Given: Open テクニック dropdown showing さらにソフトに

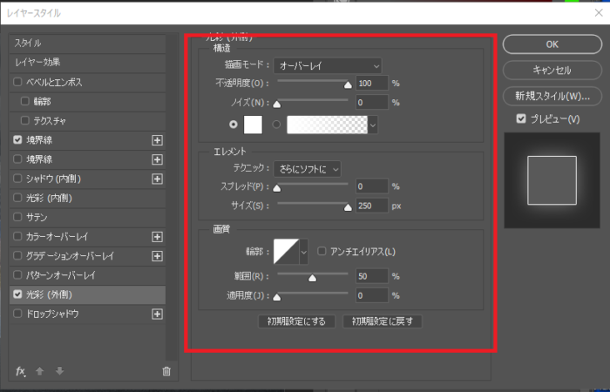Looking at the screenshot, I should [308, 169].
